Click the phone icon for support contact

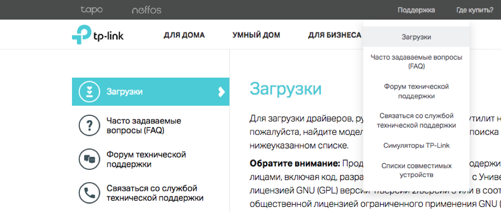(x=89, y=193)
